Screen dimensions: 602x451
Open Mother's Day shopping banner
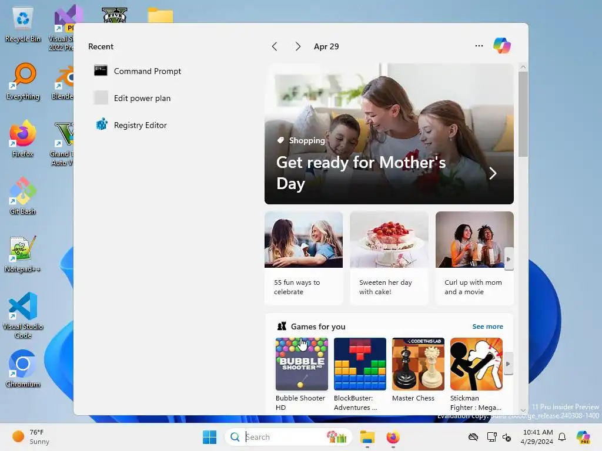[389, 134]
